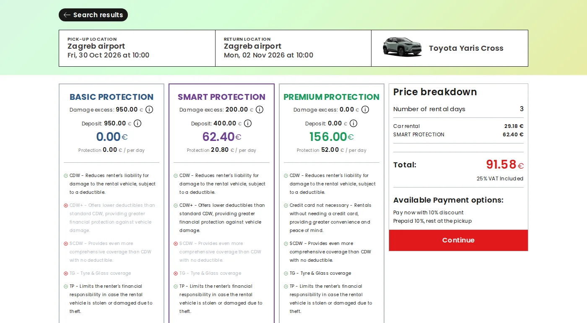Image resolution: width=587 pixels, height=323 pixels.
Task: Select the SMART PROTECTION plan heading
Action: tap(221, 97)
